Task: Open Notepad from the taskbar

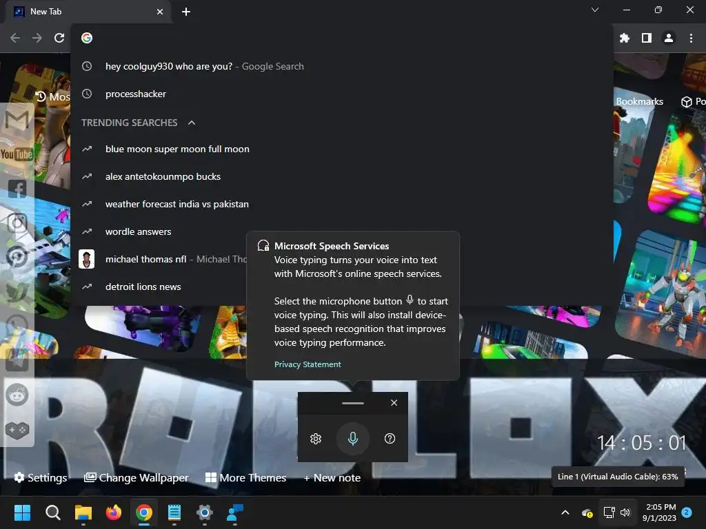Action: (x=174, y=512)
